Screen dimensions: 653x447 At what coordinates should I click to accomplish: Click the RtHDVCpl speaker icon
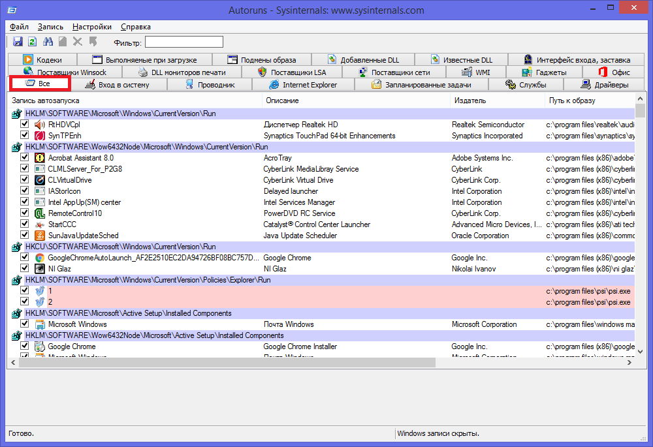tap(39, 125)
